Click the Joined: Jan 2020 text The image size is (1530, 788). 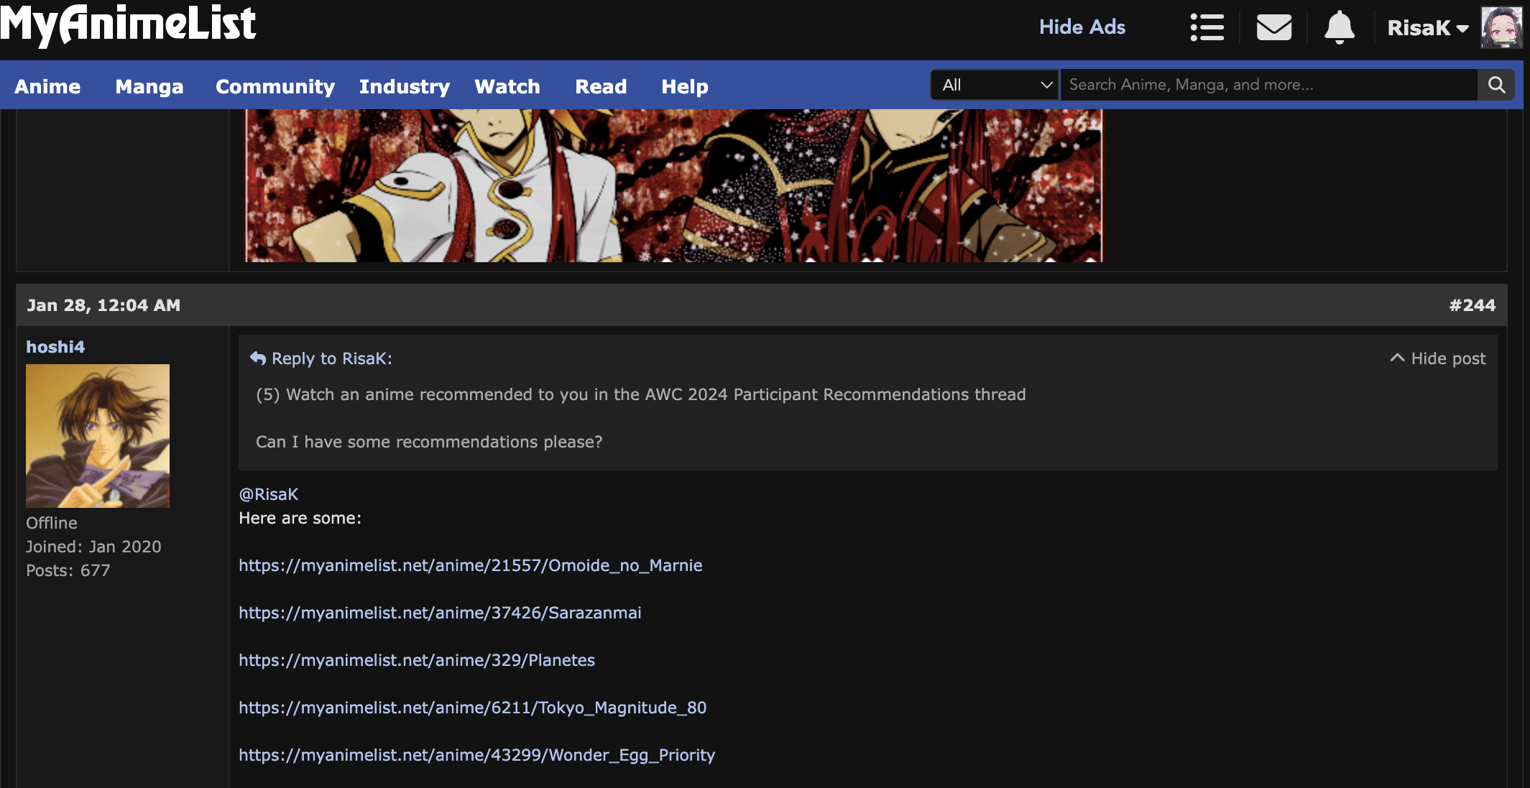(93, 547)
